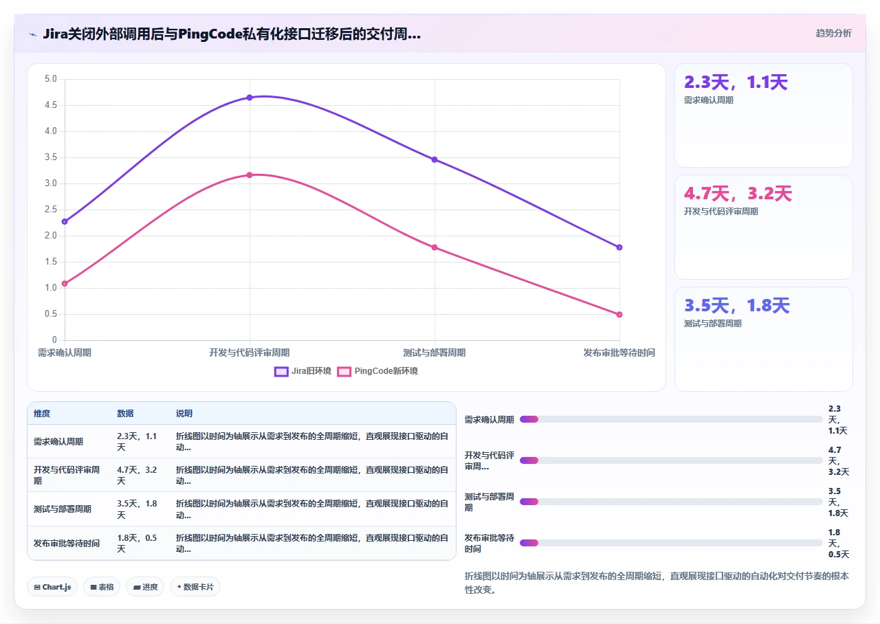Image resolution: width=880 pixels, height=624 pixels.
Task: Click the pink data point at 测试与部署周期
Action: [x=434, y=247]
